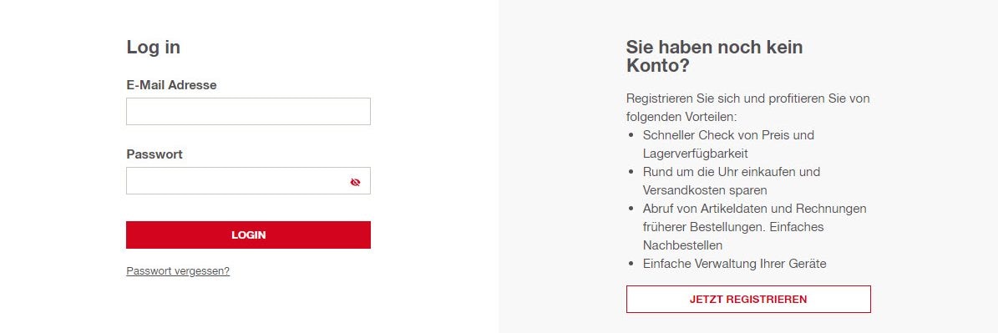Screen dimensions: 998x333
Task: Select the Einfache Verwaltung Ihrer Geräte item
Action: coord(734,264)
